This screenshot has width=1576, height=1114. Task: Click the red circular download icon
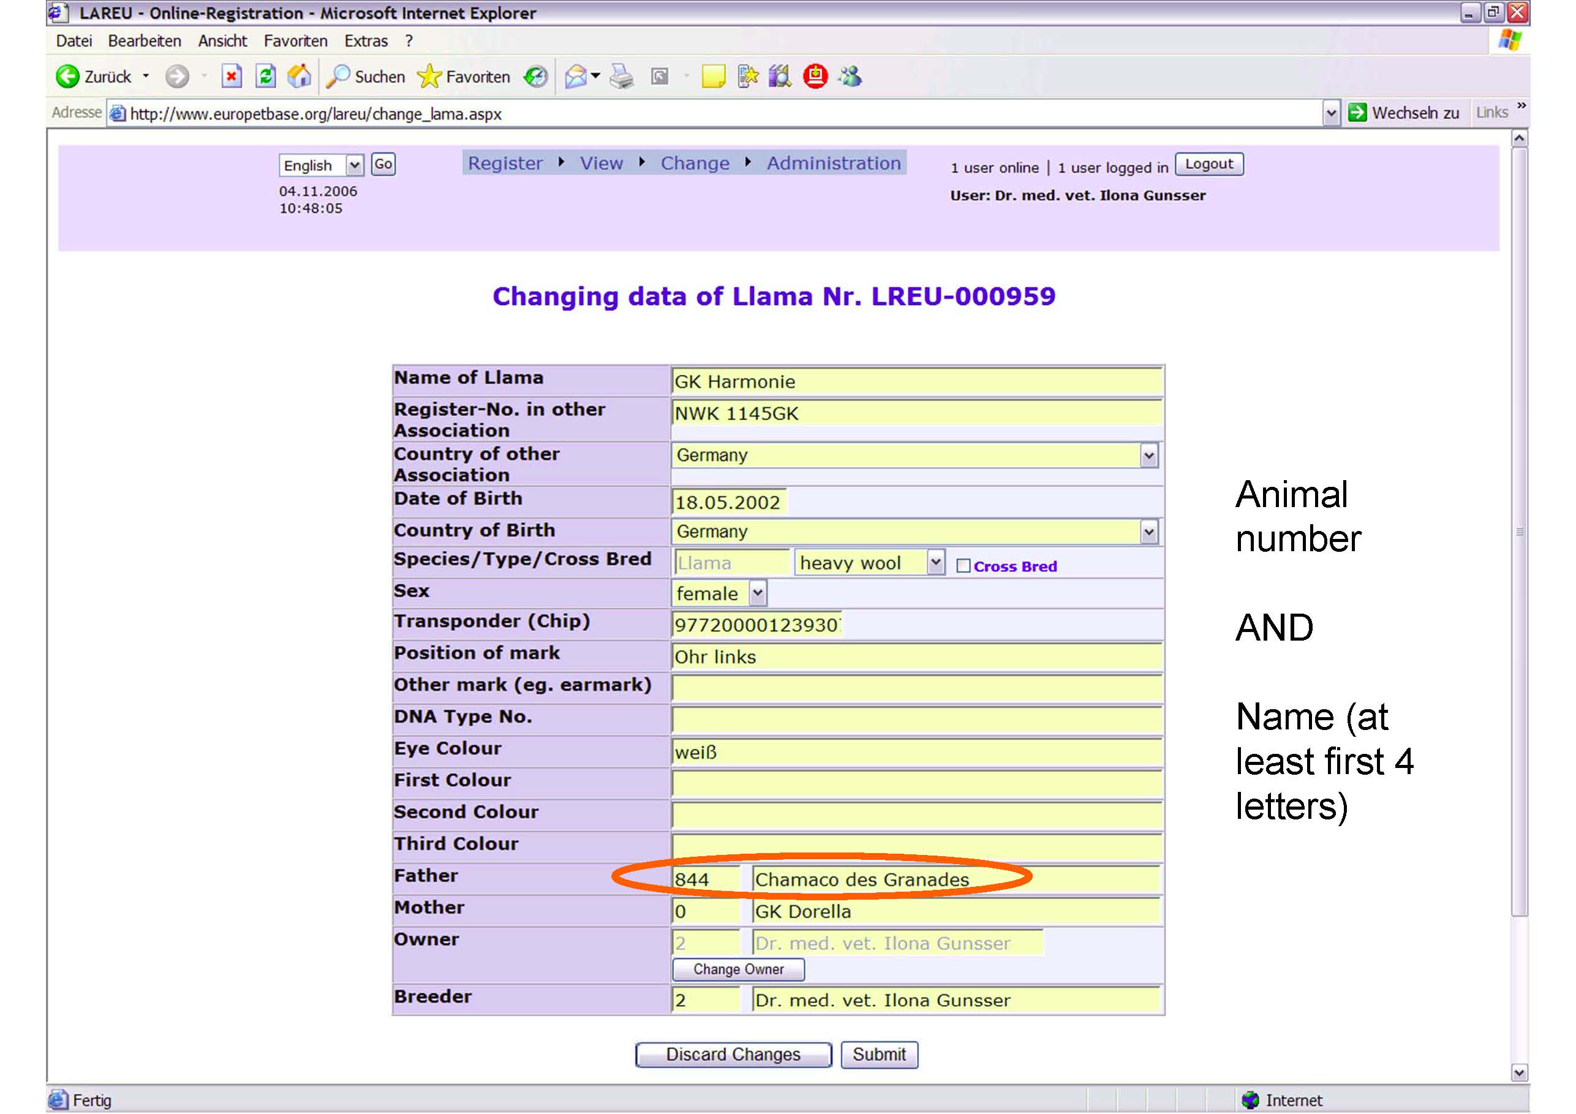(x=815, y=76)
